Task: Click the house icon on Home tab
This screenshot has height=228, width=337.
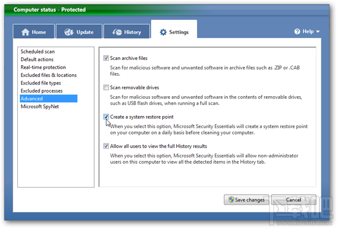Action: pyautogui.click(x=25, y=32)
